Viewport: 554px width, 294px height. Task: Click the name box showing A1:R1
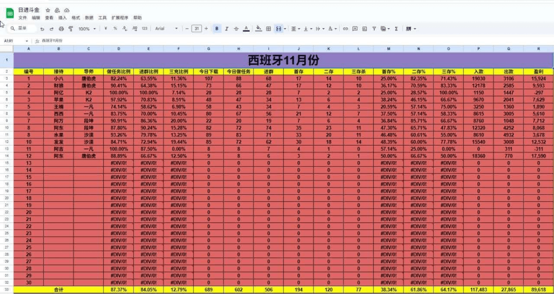tap(12, 41)
